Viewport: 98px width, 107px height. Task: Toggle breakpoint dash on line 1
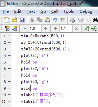coord(9,36)
